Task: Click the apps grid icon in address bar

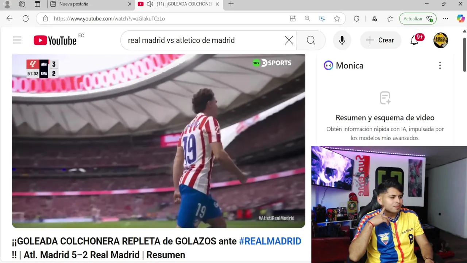Action: pos(293,19)
